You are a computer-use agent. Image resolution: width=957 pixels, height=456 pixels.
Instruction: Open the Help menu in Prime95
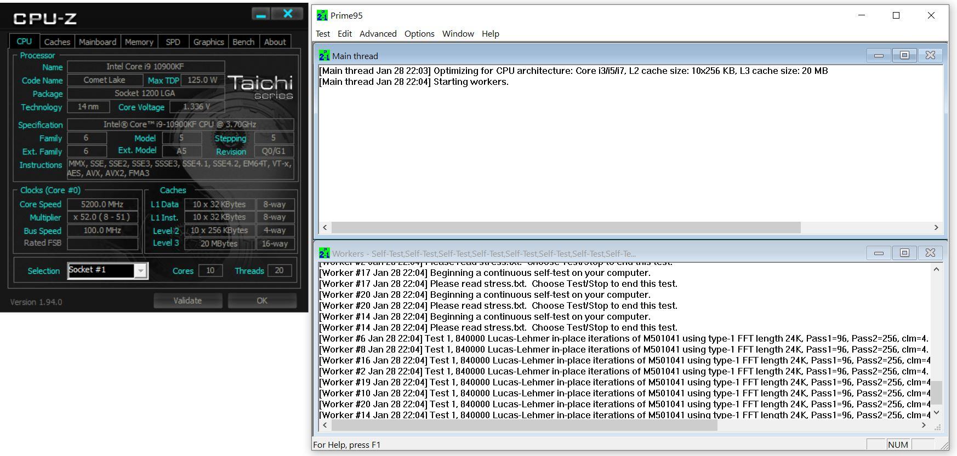(491, 34)
